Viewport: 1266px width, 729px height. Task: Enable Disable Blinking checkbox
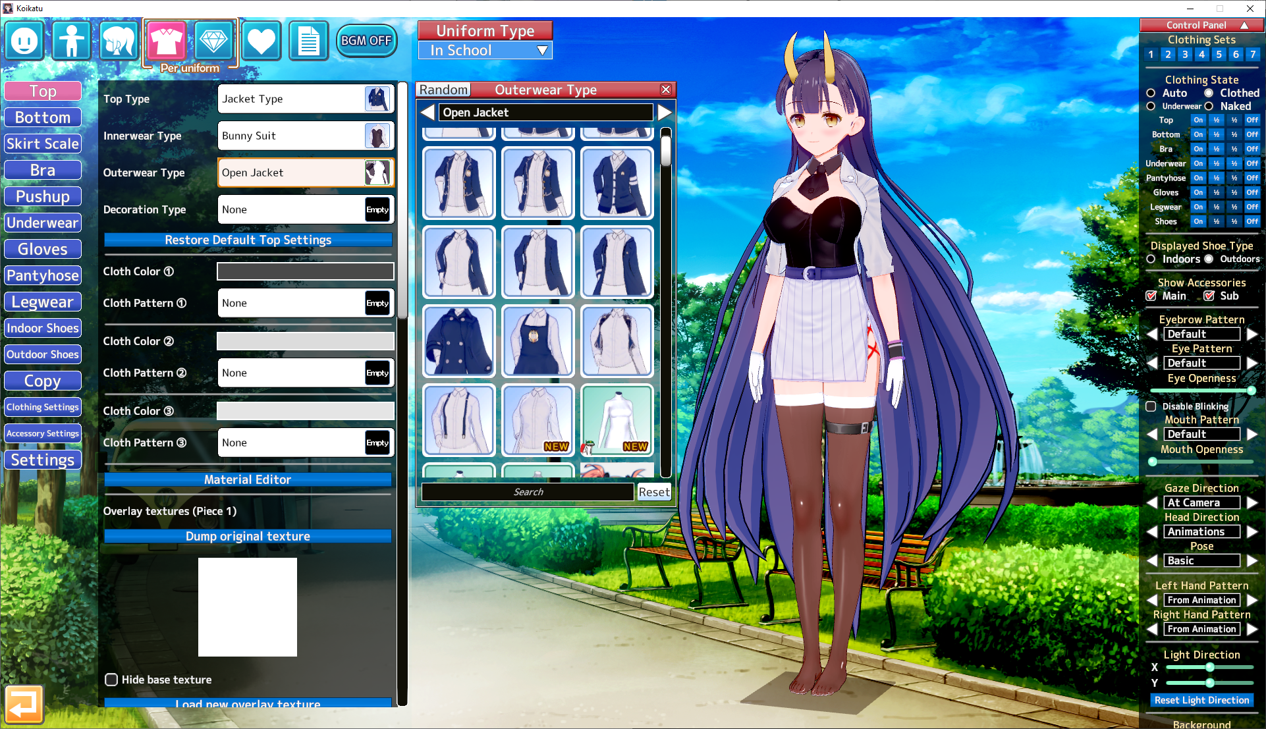1151,406
